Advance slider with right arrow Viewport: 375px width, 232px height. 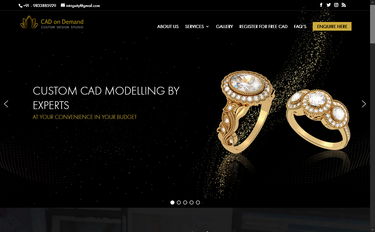coord(364,104)
